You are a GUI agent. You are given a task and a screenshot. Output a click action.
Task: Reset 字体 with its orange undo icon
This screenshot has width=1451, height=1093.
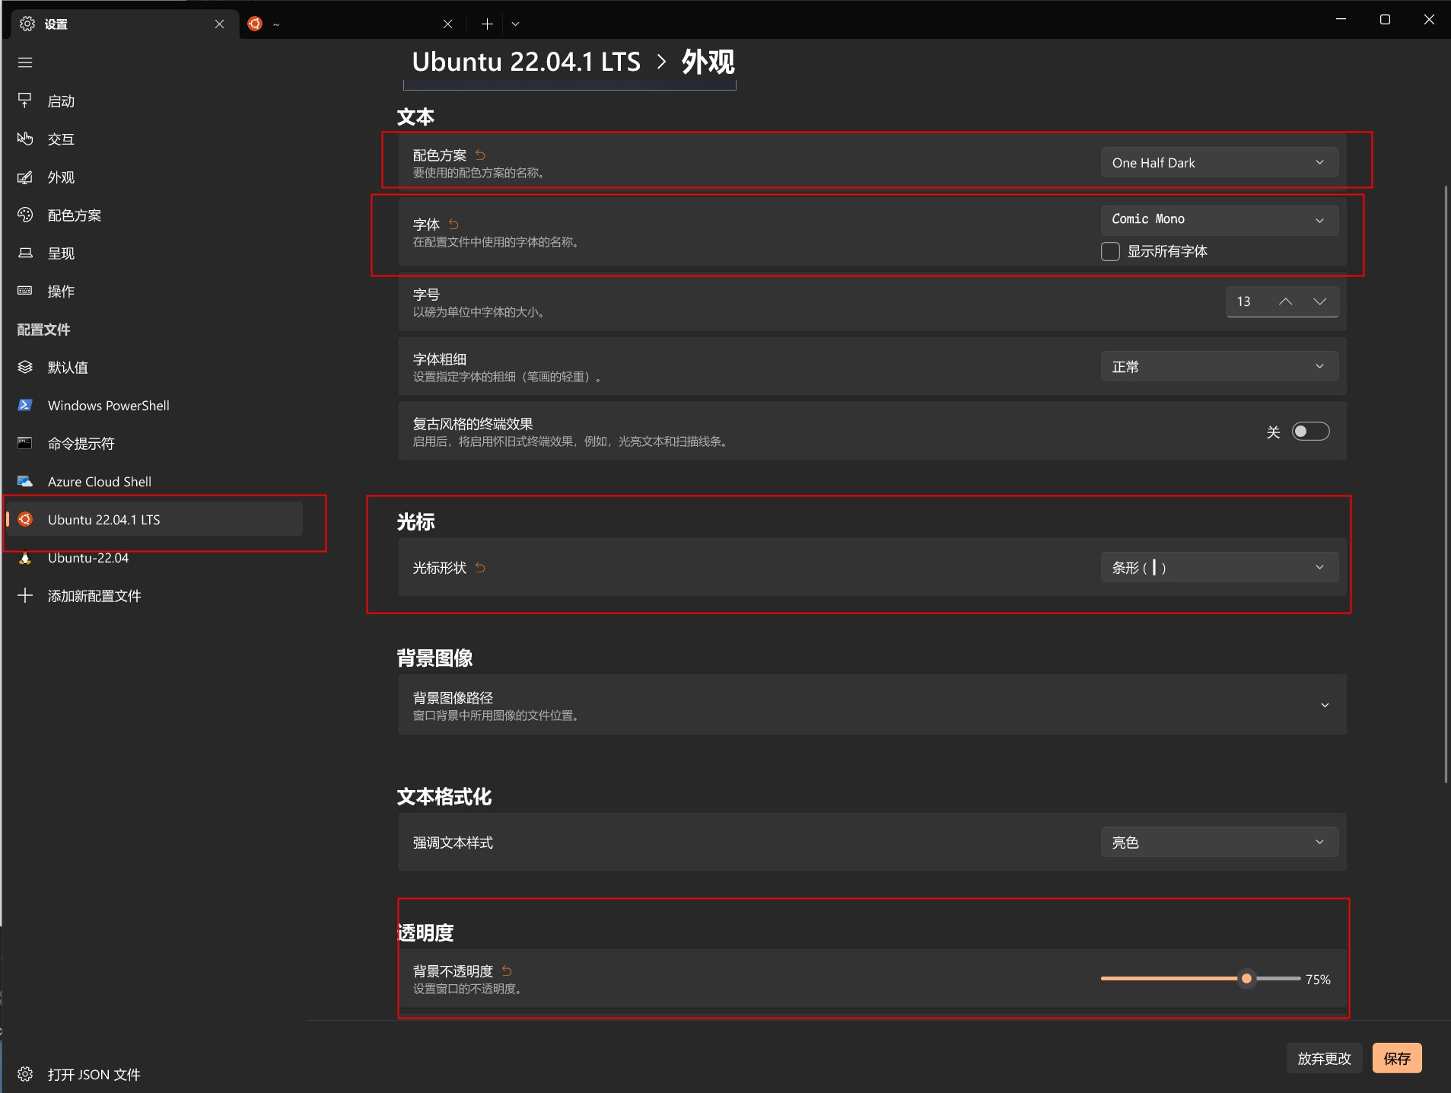453,224
